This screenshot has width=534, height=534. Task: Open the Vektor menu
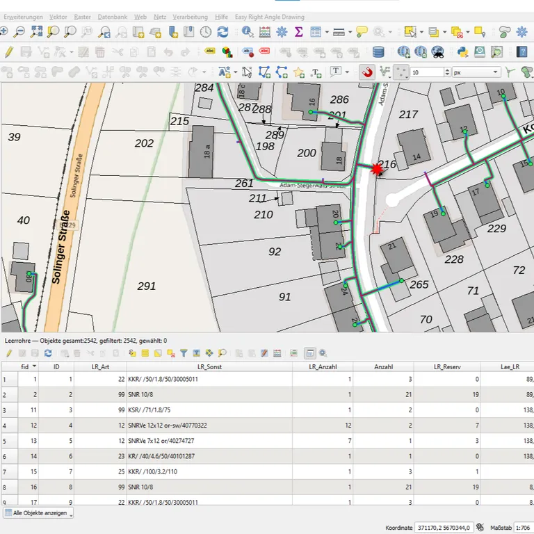(58, 17)
